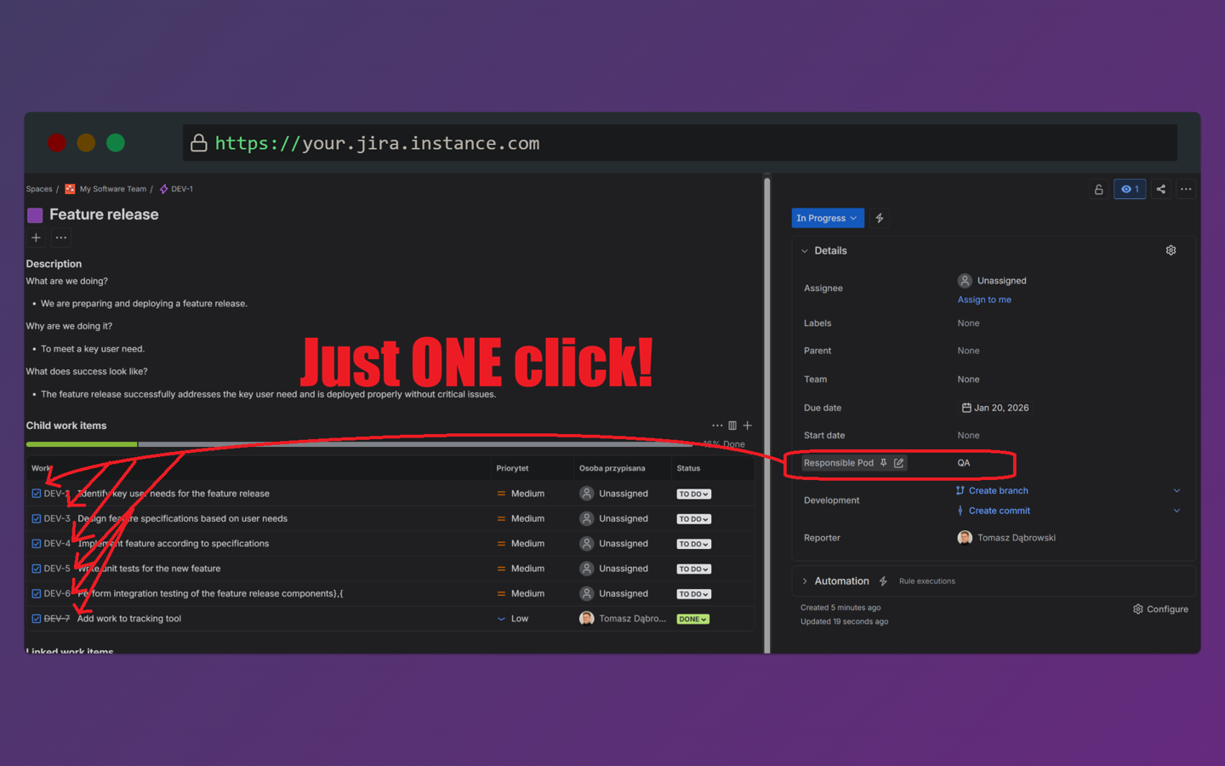
Task: Open the lock restrictions icon
Action: [x=1098, y=189]
